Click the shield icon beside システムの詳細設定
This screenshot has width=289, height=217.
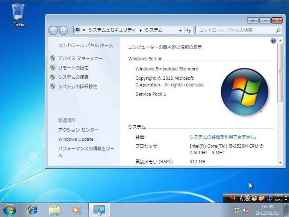pos(53,86)
